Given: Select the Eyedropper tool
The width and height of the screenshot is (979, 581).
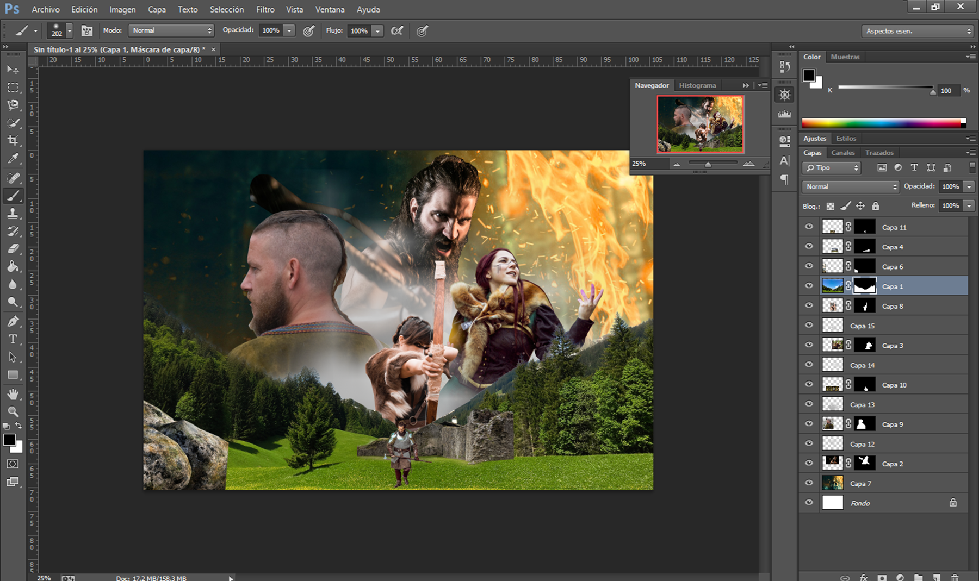Looking at the screenshot, I should 13,159.
